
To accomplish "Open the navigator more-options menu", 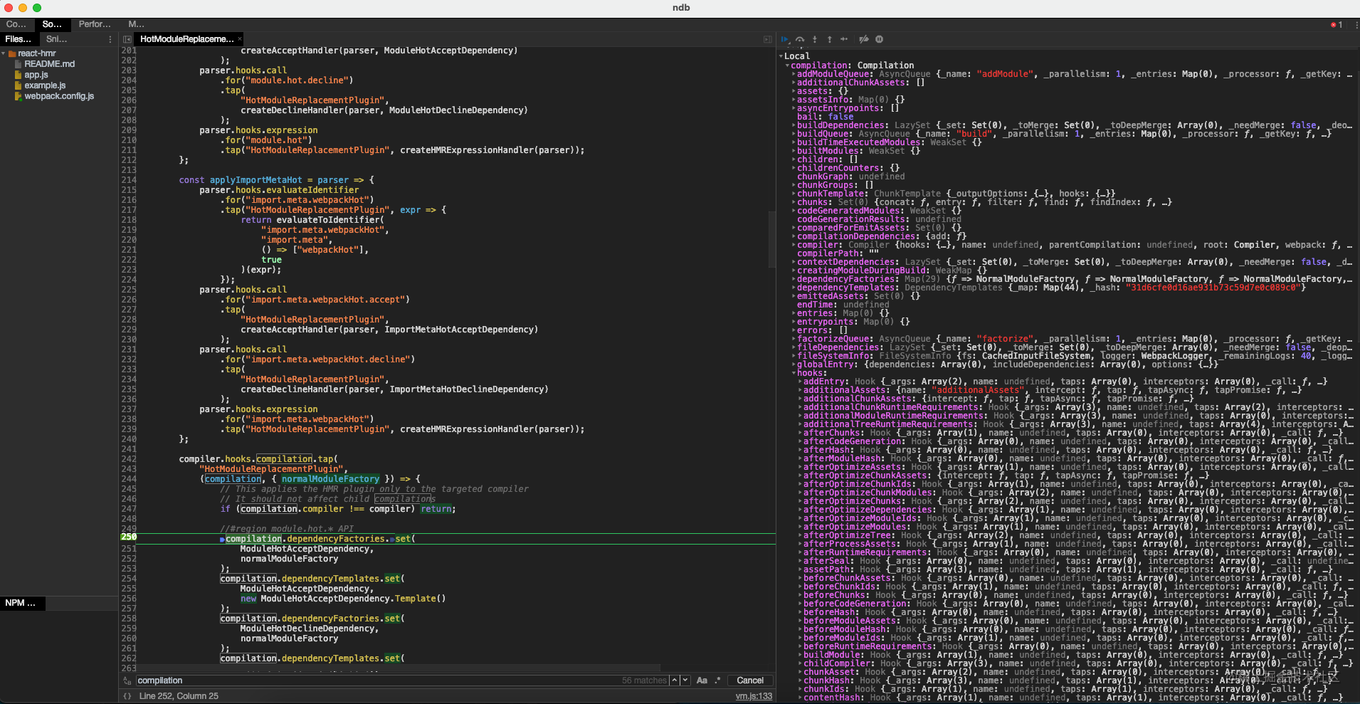I will click(x=110, y=40).
